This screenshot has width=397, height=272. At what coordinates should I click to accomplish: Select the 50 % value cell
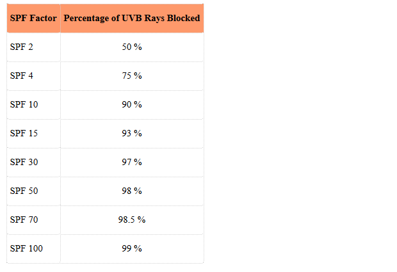tap(132, 47)
